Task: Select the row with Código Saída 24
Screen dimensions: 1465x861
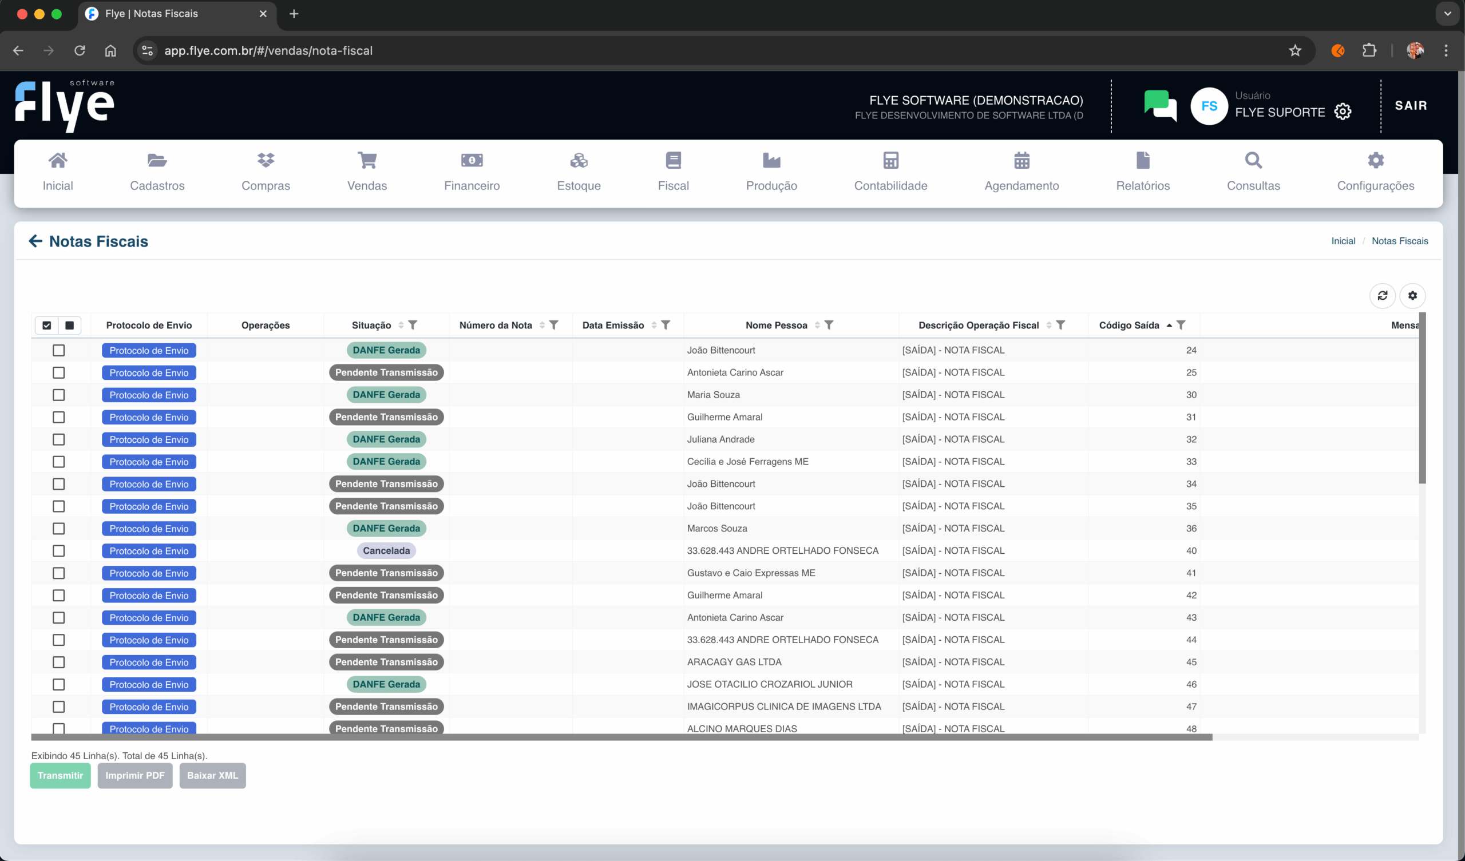Action: 59,350
